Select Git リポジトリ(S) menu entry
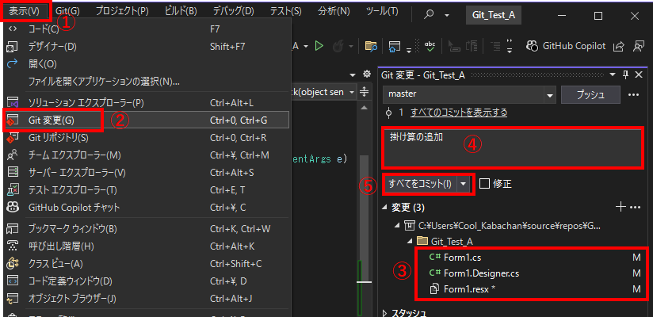 pos(147,137)
